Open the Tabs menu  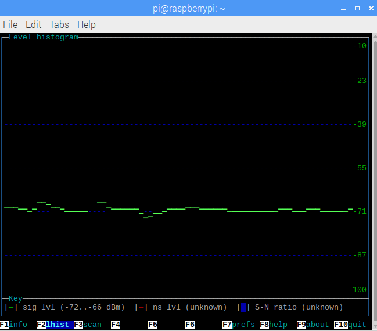coord(59,24)
